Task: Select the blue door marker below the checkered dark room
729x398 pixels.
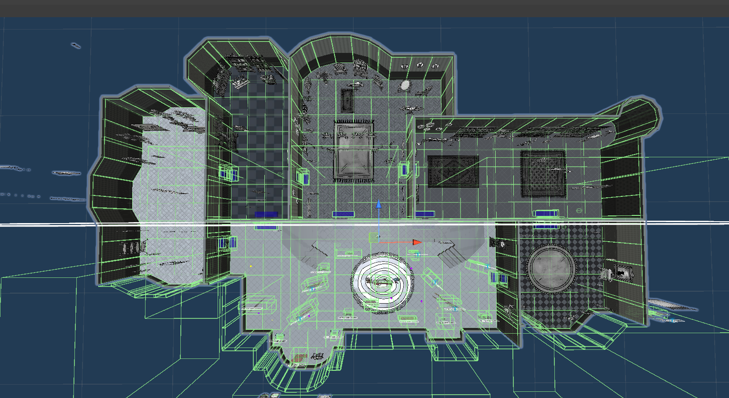Action: click(x=266, y=214)
